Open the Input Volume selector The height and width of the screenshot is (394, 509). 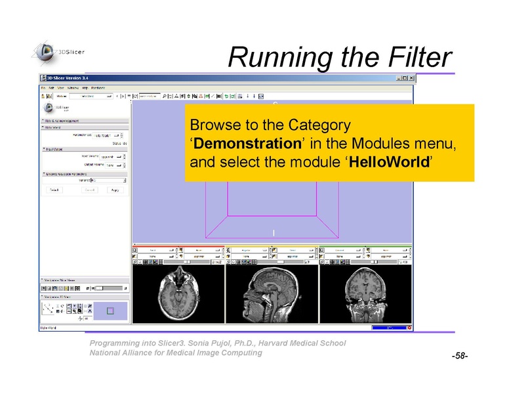[111, 157]
